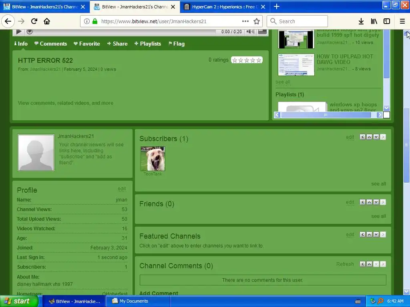Click the stop/record circle on player
This screenshot has width=410, height=307.
[30, 32]
